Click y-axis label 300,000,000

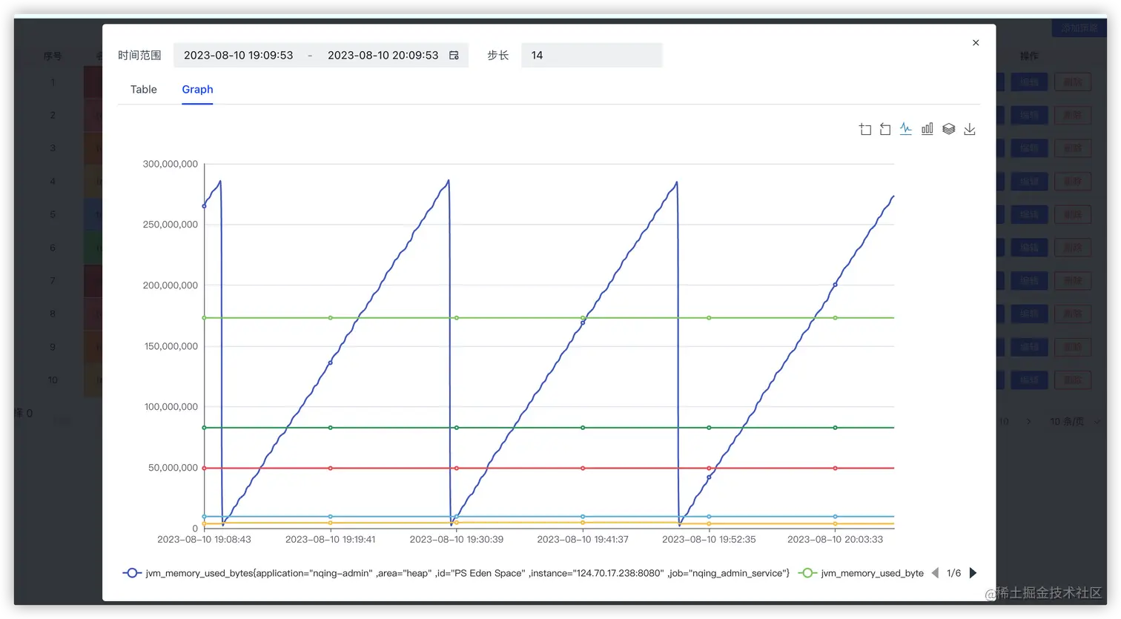tap(171, 164)
